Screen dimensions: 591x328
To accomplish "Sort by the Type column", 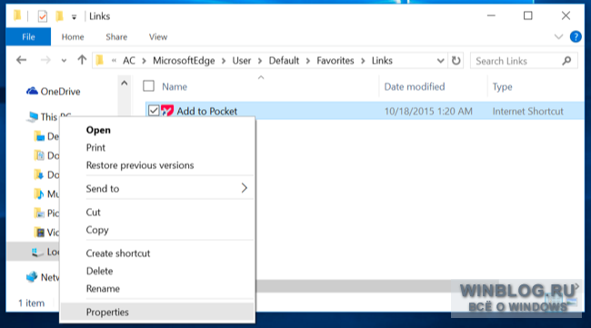I will tap(502, 87).
